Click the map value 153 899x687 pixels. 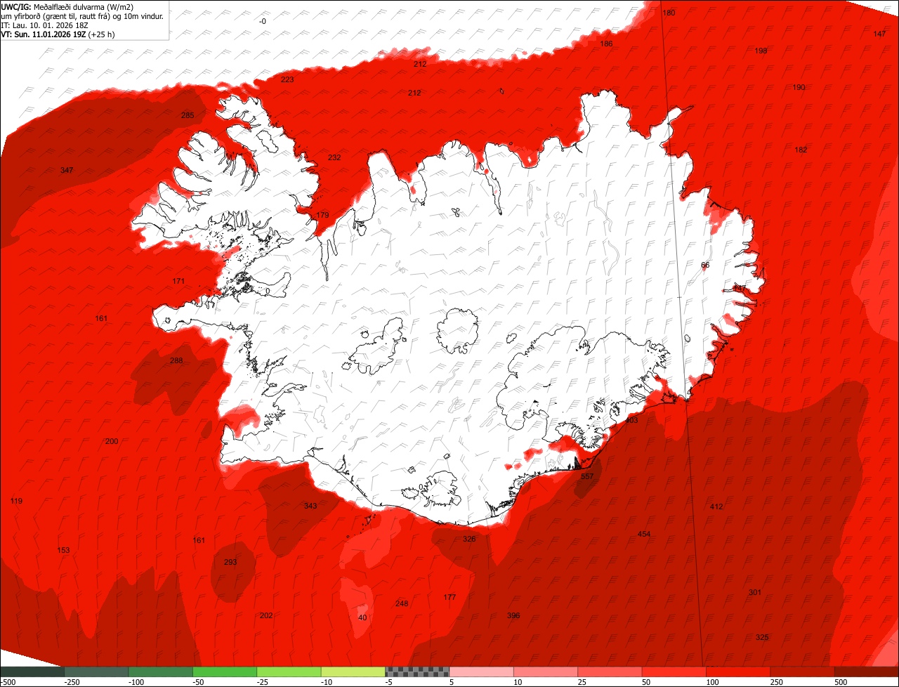tap(64, 550)
